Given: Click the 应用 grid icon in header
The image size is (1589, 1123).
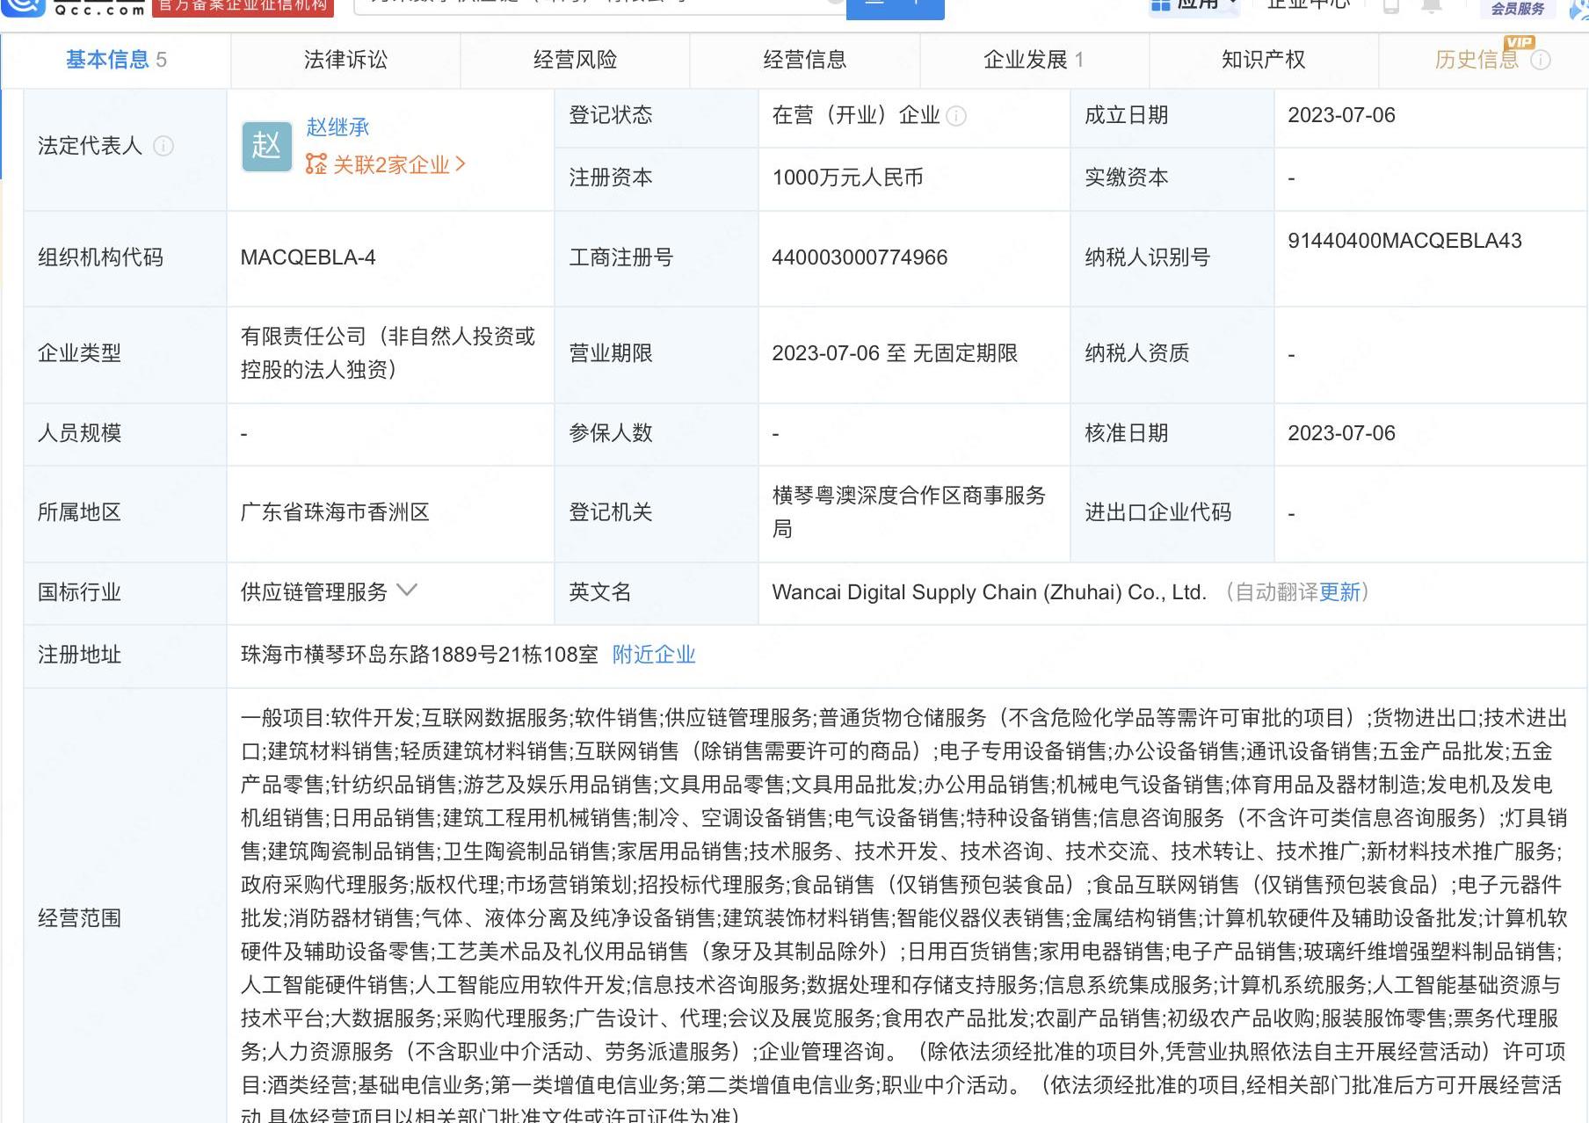Looking at the screenshot, I should coord(1161,5).
